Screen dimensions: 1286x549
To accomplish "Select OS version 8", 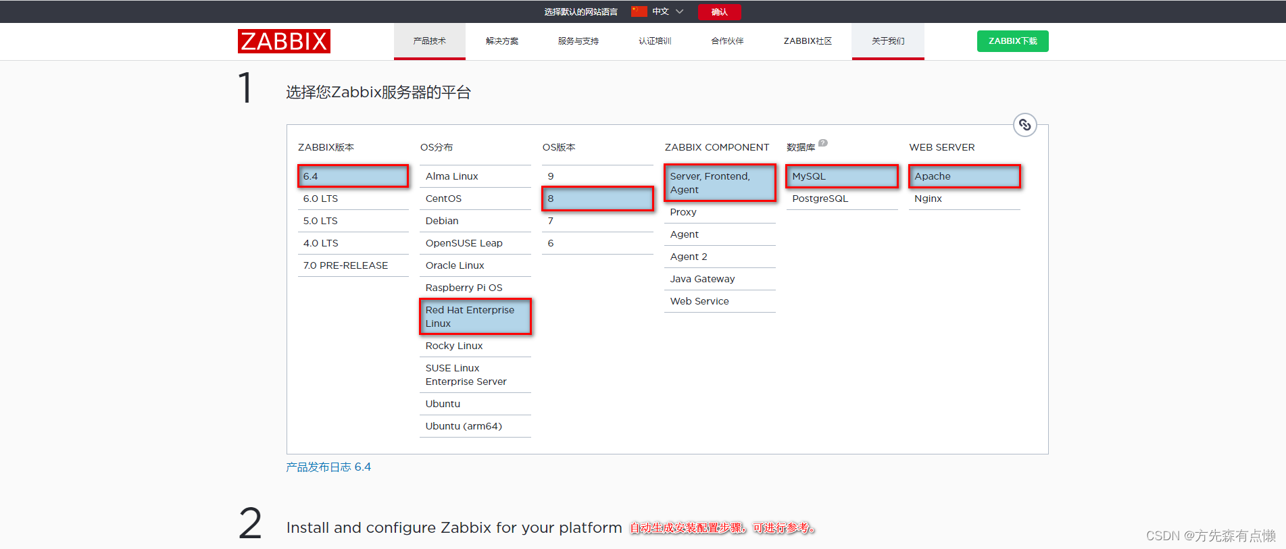I will [x=597, y=199].
